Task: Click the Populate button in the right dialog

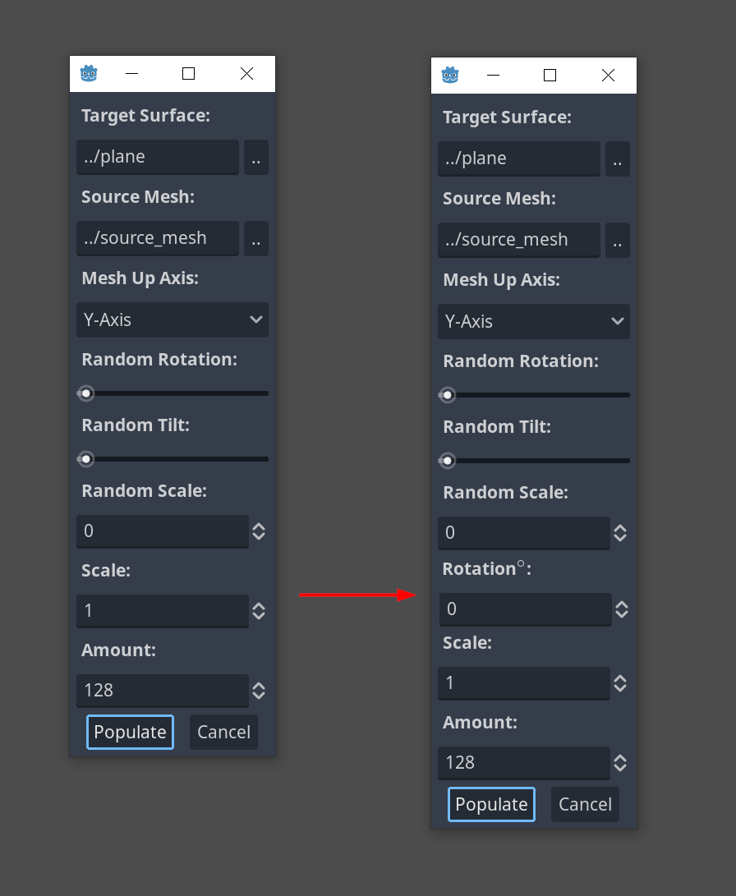Action: tap(491, 804)
